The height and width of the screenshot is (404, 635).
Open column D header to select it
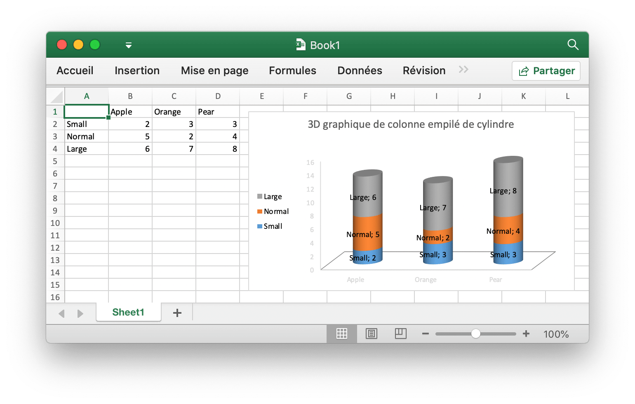click(218, 96)
